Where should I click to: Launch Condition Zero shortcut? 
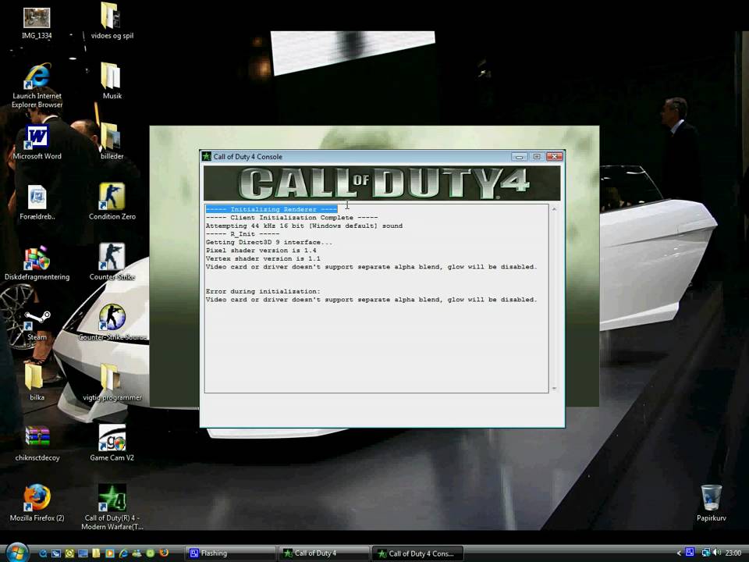click(112, 201)
